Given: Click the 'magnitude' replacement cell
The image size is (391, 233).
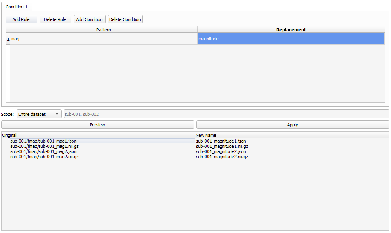Looking at the screenshot, I should coord(291,39).
